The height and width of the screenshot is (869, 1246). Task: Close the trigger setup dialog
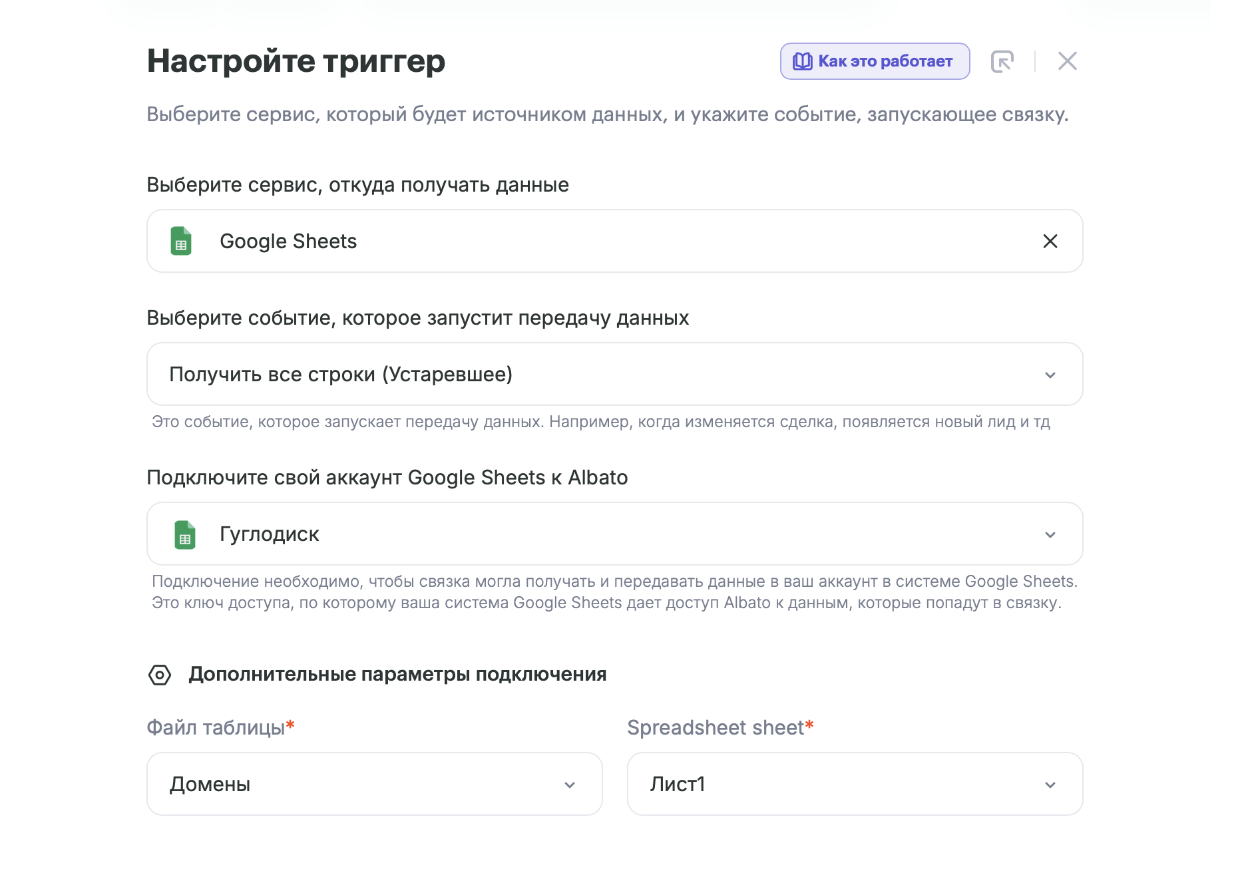pyautogui.click(x=1067, y=61)
